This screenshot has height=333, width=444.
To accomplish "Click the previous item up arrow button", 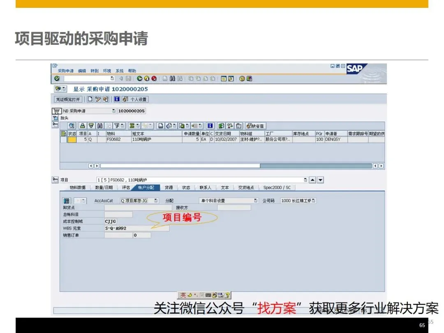I will pos(312,180).
